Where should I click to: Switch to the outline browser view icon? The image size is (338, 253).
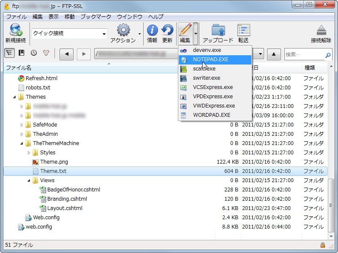coord(9,53)
